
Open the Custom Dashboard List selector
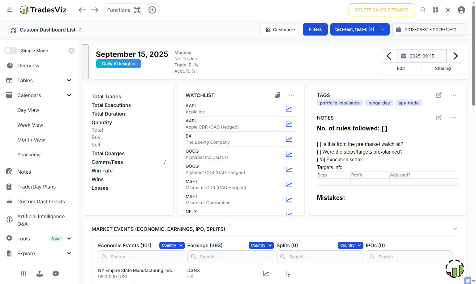tap(46, 30)
